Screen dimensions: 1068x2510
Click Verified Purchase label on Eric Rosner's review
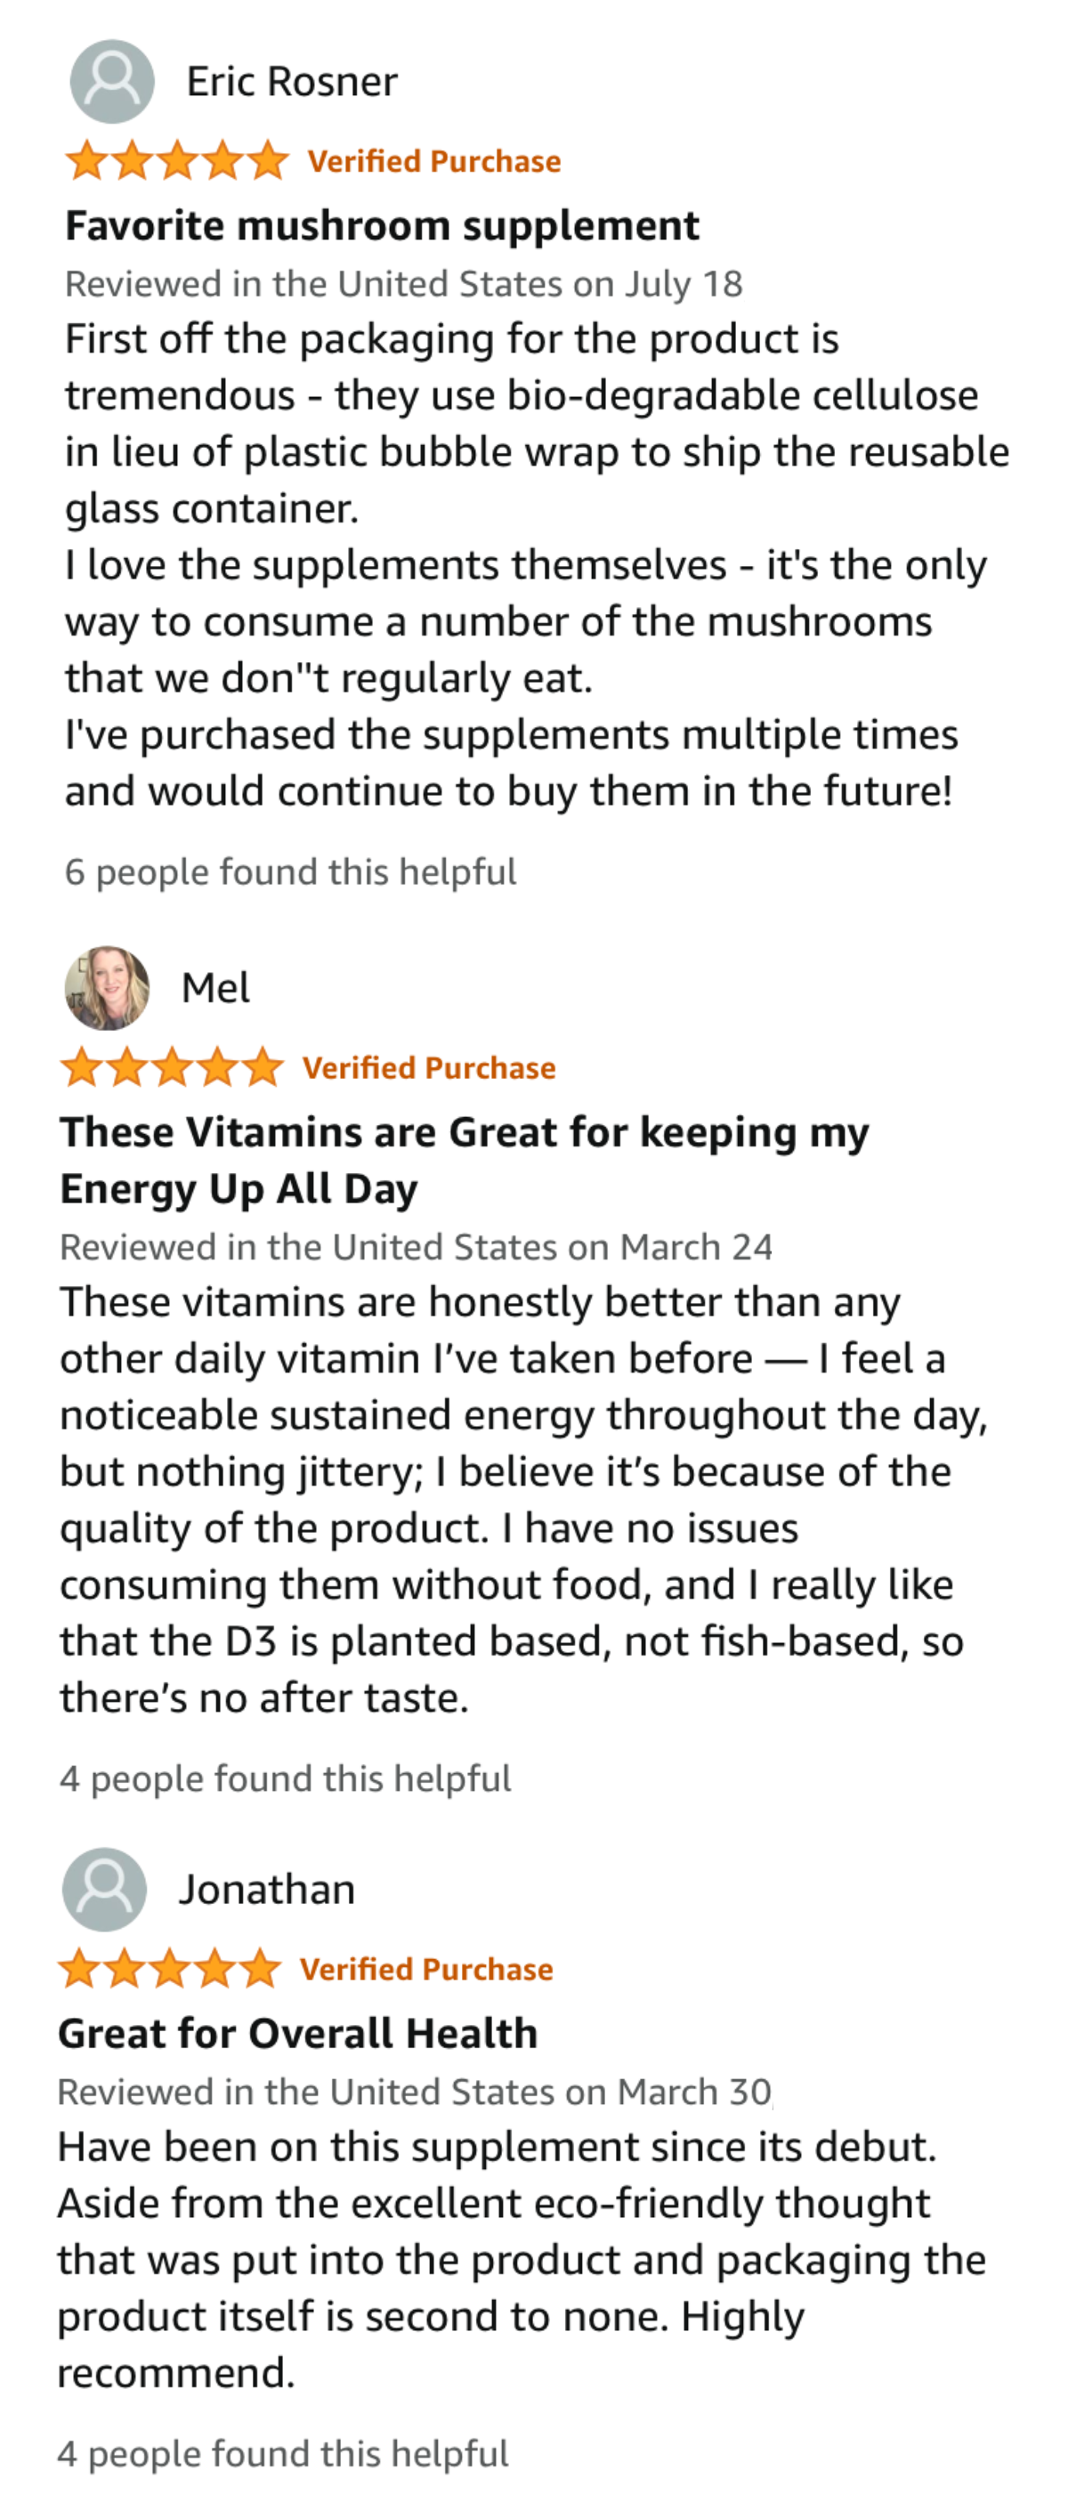[433, 162]
